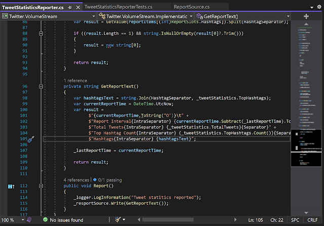Click the IntelliCode icon in the status bar
The image size is (324, 226).
(x=29, y=220)
